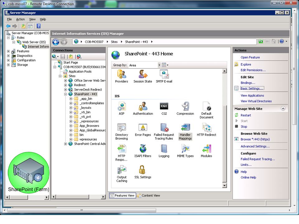
Task: Open the Logging feature
Action: tap(164, 151)
